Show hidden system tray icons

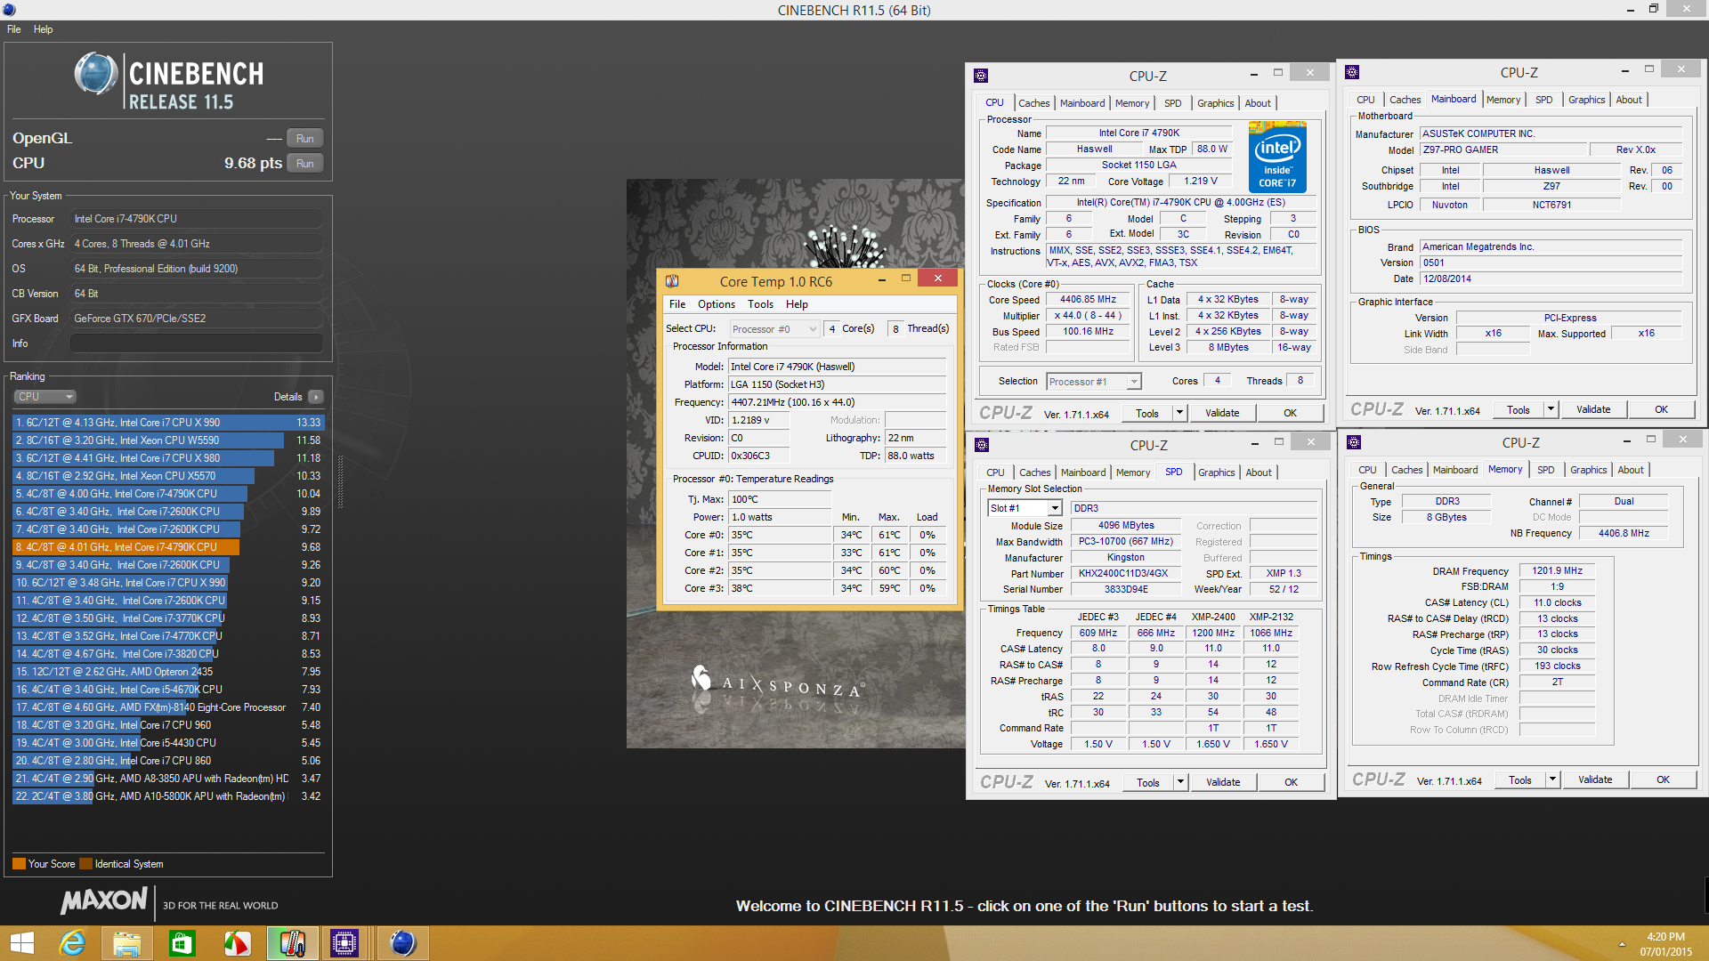coord(1622,944)
